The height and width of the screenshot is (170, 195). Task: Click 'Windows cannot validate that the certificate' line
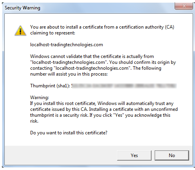[x=92, y=56]
